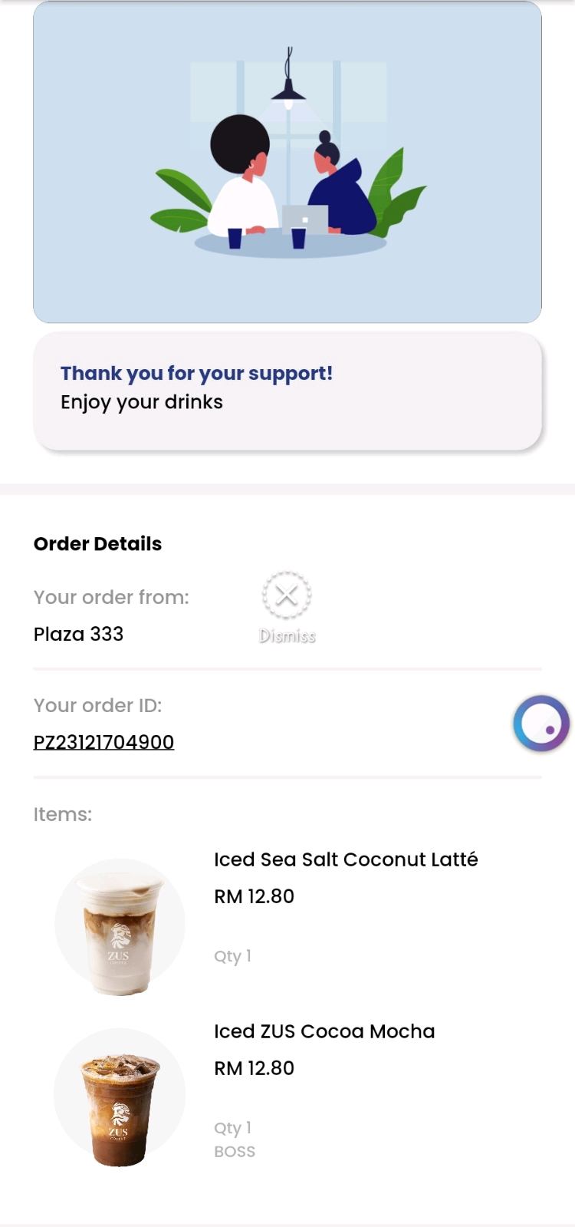This screenshot has height=1227, width=575.
Task: Open the floating circular assistant bubble
Action: [x=541, y=723]
